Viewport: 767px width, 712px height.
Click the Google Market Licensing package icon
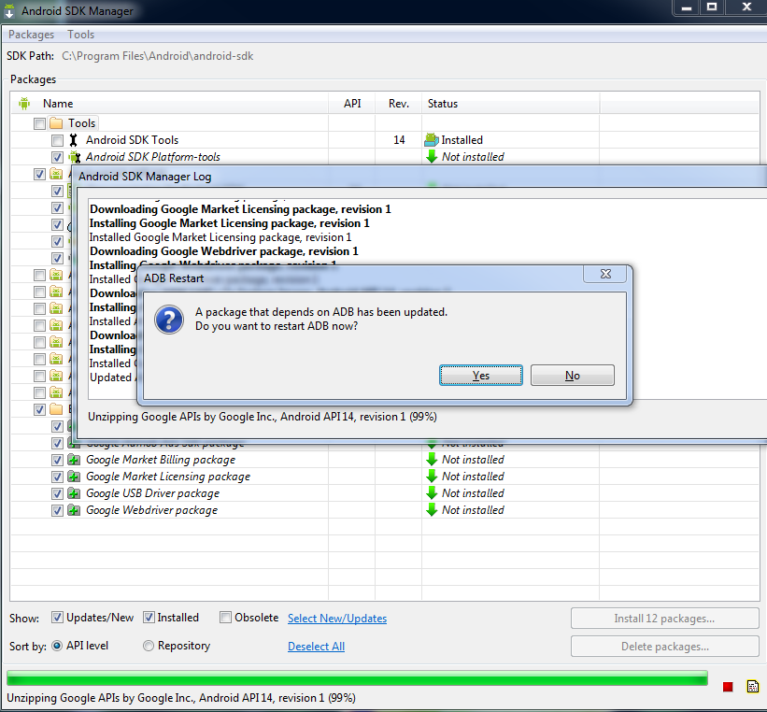pyautogui.click(x=74, y=477)
